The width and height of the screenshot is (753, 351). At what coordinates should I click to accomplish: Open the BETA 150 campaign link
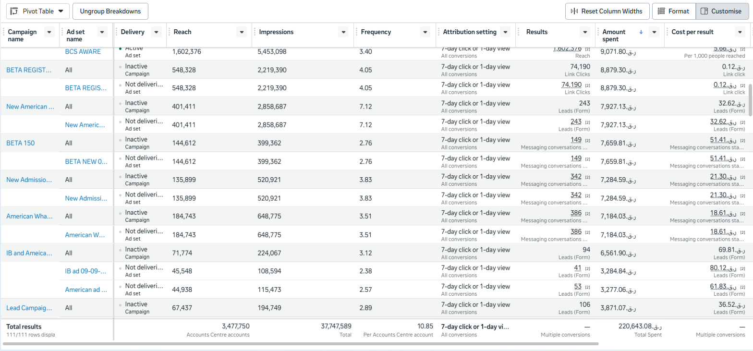(20, 143)
